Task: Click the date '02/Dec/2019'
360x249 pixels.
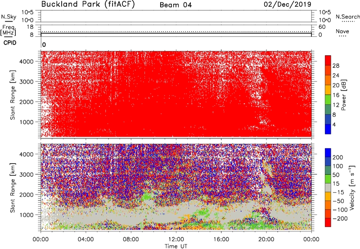Action: click(x=288, y=4)
